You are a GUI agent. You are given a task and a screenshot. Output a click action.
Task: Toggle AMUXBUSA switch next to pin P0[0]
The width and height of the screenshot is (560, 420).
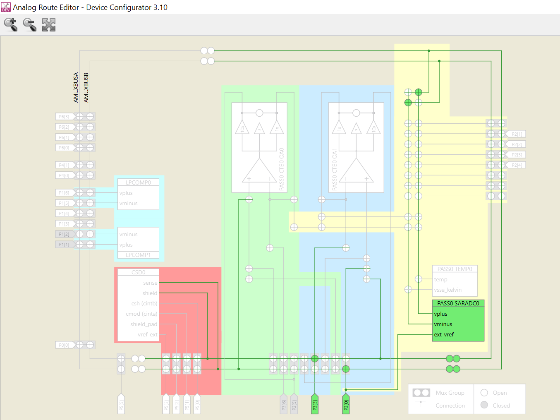[79, 345]
